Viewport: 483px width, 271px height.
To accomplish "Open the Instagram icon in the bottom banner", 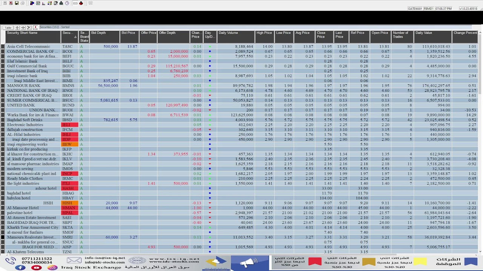I will [52, 268].
